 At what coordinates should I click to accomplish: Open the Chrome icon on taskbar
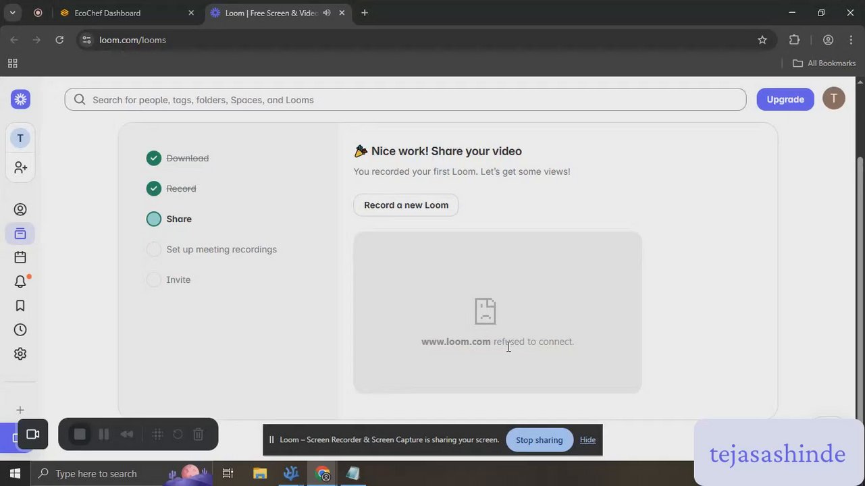tap(323, 473)
